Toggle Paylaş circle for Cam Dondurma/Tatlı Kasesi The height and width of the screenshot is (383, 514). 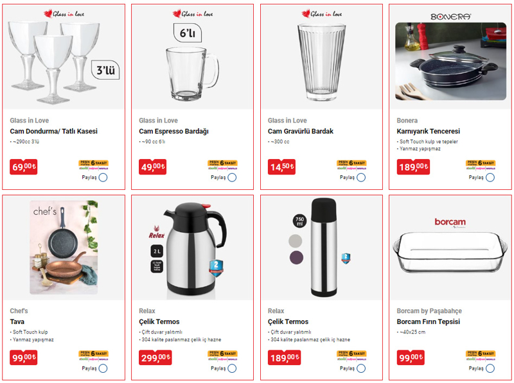coord(103,178)
